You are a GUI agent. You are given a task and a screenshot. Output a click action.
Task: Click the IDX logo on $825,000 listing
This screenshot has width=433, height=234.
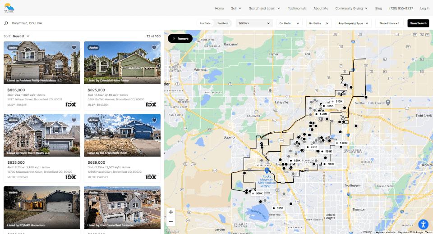(x=151, y=104)
